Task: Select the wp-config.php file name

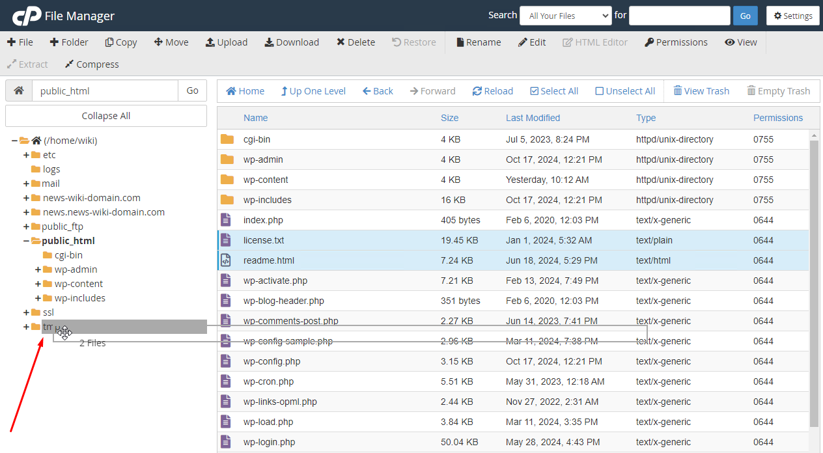Action: pyautogui.click(x=272, y=361)
